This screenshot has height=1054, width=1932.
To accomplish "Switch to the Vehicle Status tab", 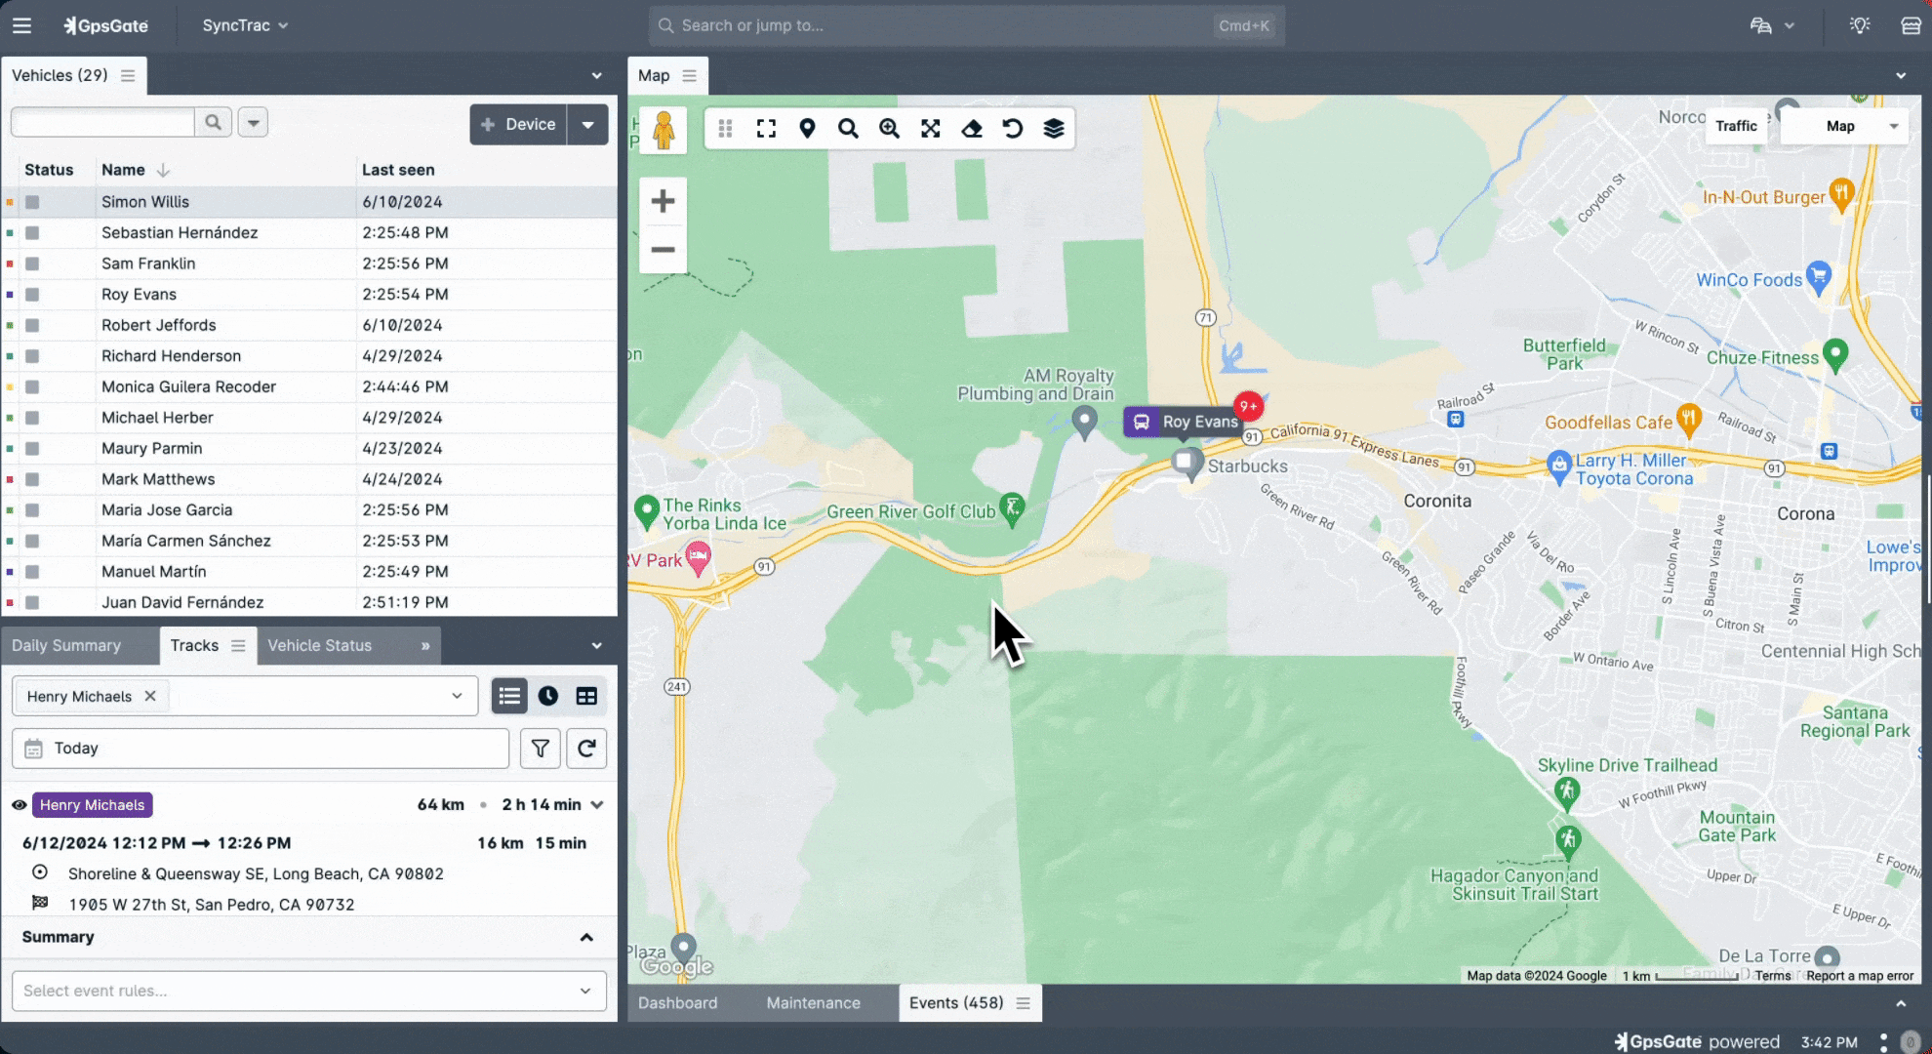I will [319, 645].
